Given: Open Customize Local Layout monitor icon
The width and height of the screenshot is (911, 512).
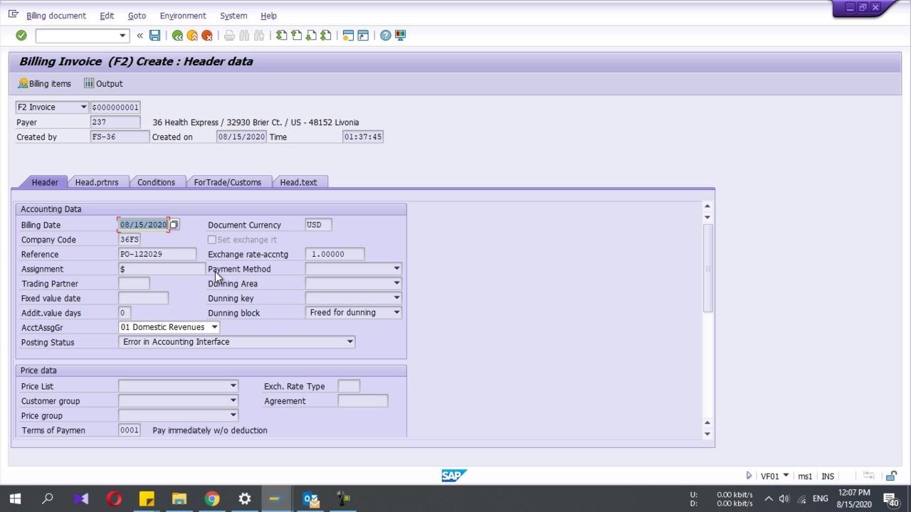Looking at the screenshot, I should coord(401,36).
